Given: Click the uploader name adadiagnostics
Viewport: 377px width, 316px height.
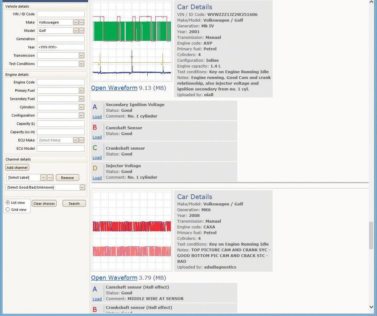Looking at the screenshot, I should [x=220, y=267].
